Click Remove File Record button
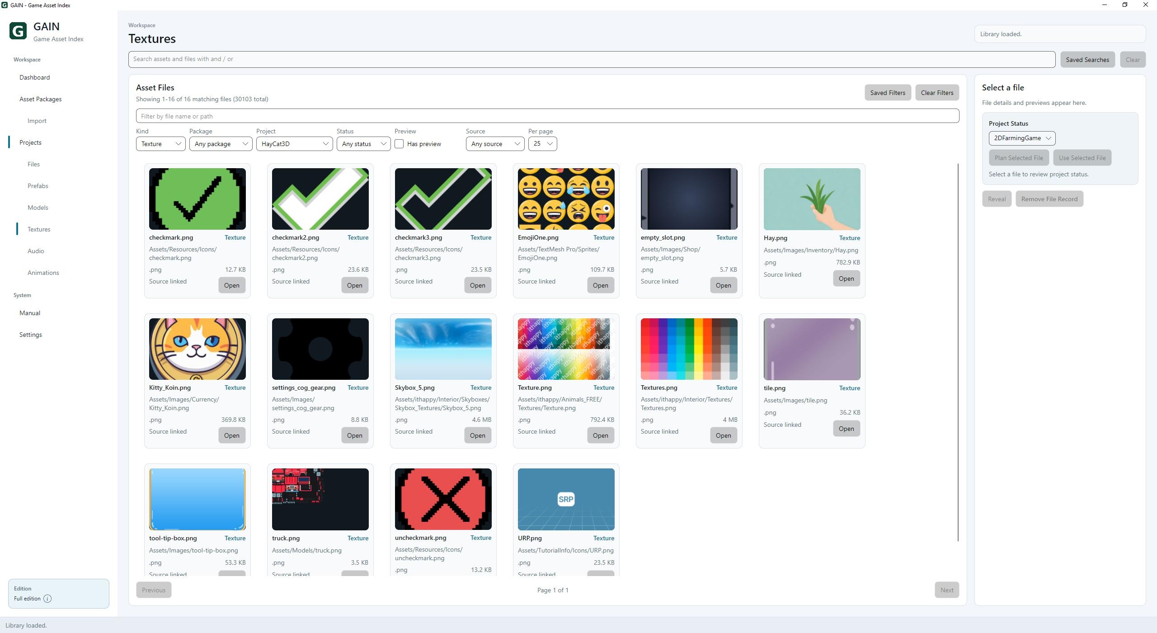1157x633 pixels. tap(1049, 199)
